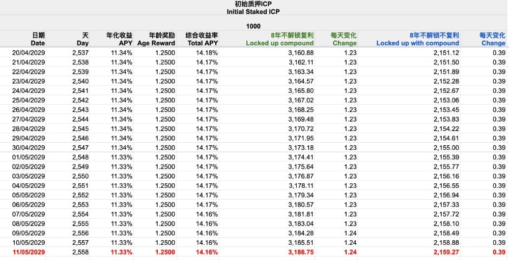Click compound value 3,164.57
The image size is (509, 260).
[x=301, y=81]
